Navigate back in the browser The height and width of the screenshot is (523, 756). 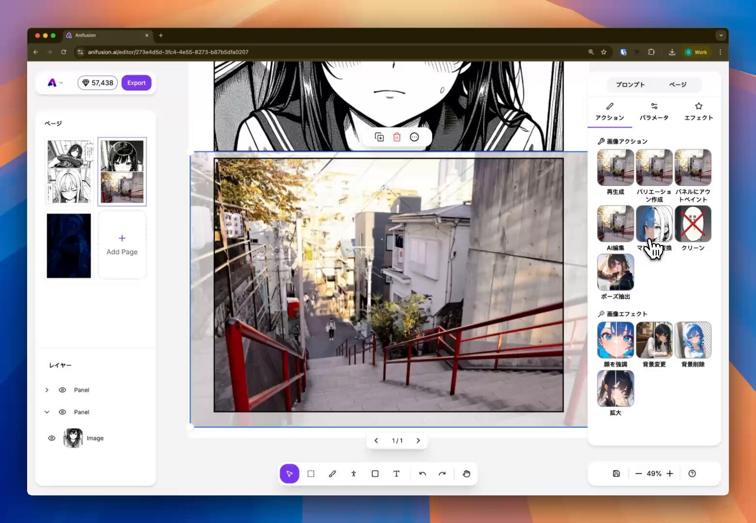(x=36, y=52)
